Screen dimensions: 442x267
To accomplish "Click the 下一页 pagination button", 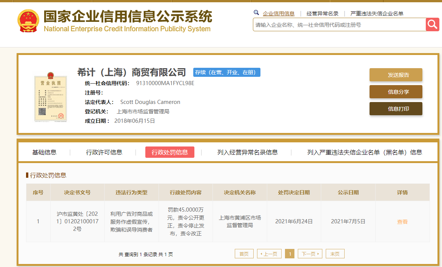I will click(310, 254).
